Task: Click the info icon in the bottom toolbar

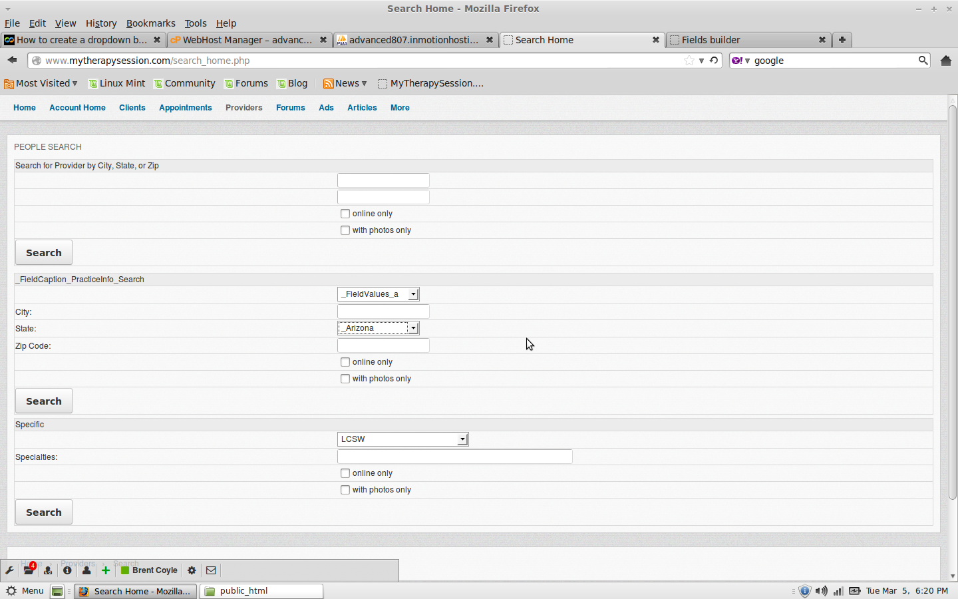Action: 67,570
